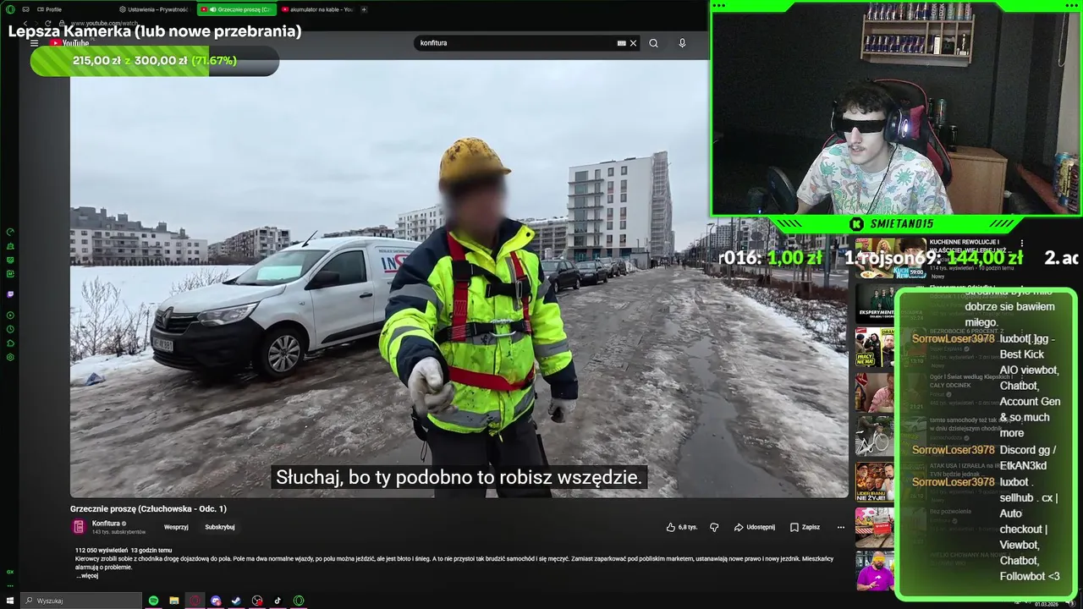This screenshot has height=609, width=1083.
Task: Open Kuchenne Rewolucje recommended video thumbnail
Action: [890, 258]
